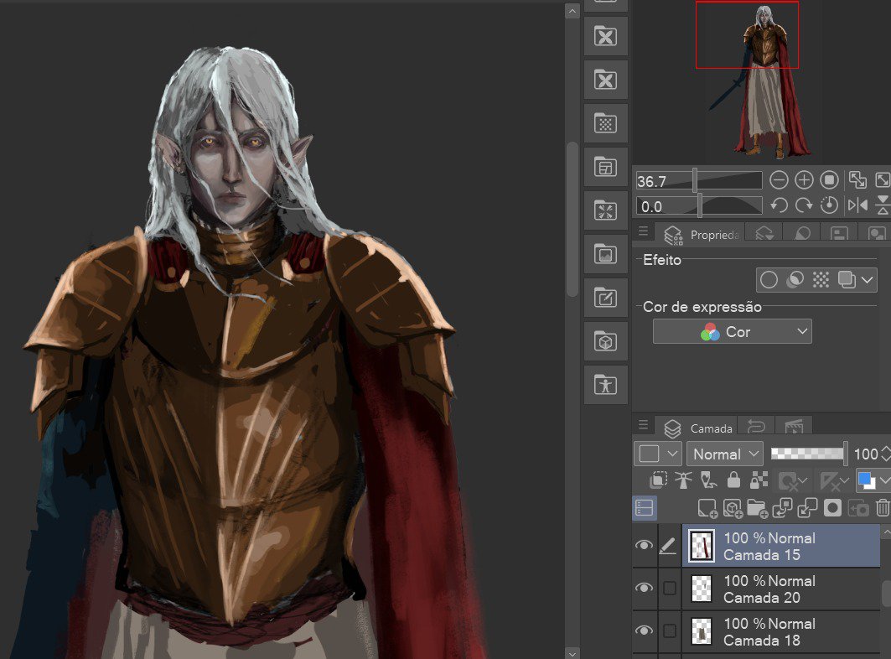The image size is (891, 659).
Task: Open the image material folder
Action: pos(606,254)
